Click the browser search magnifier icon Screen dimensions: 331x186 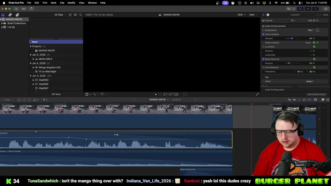coord(80,15)
